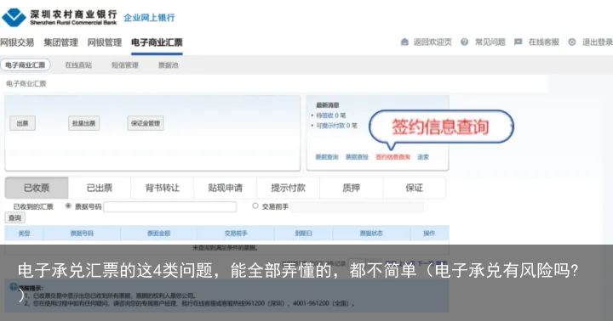Switch to the 背书转让 tab
Screen dimensions: 613x321
click(163, 188)
